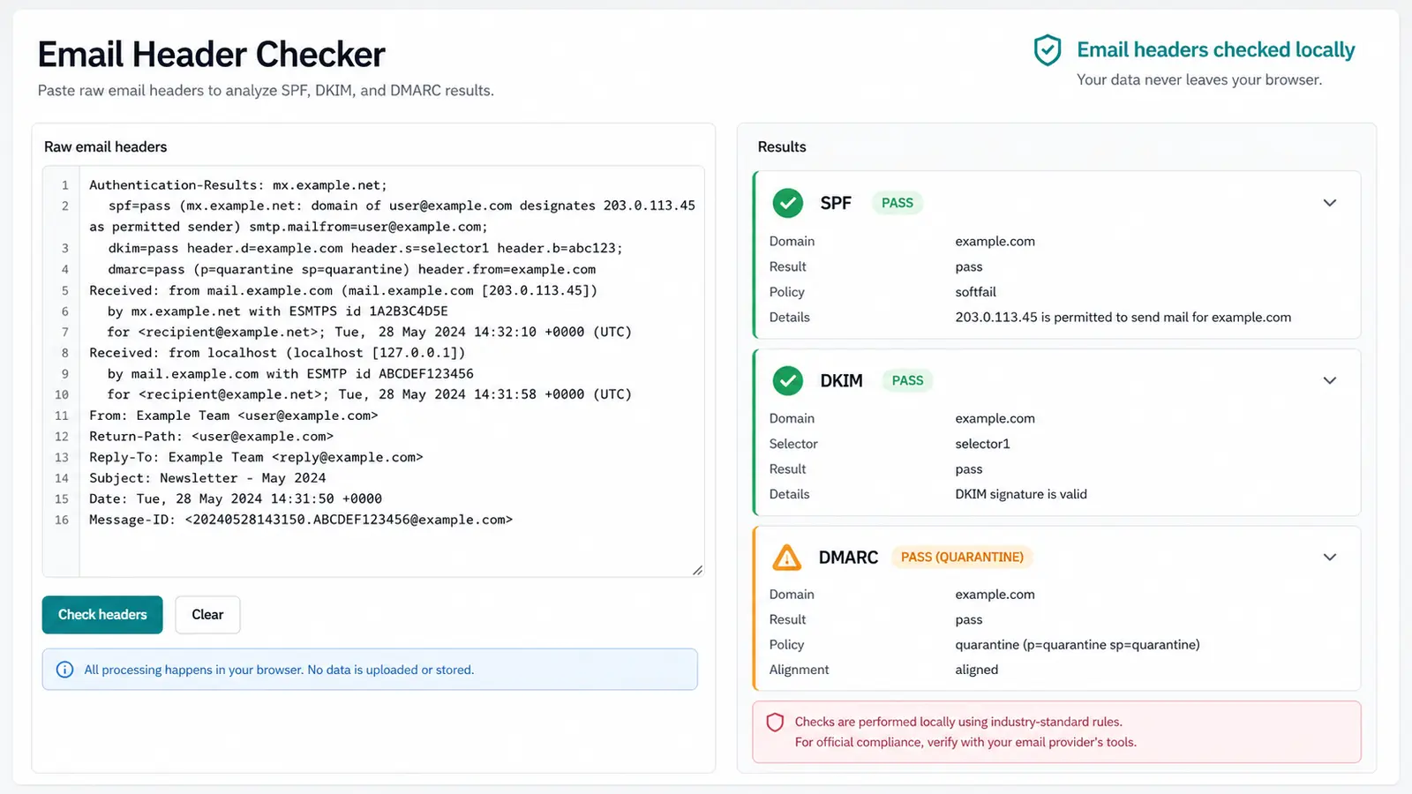1412x794 pixels.
Task: Click the orange DMARC warning triangle icon
Action: tap(786, 558)
